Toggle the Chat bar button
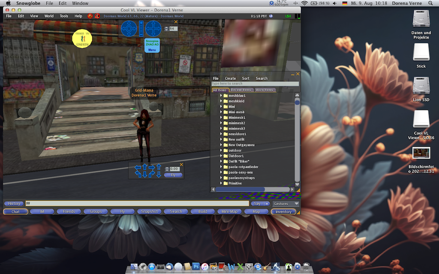439x274 pixels. pos(15,211)
